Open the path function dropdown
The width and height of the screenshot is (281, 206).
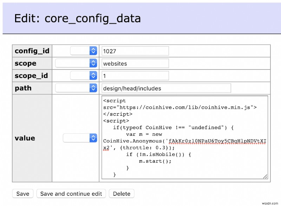[x=76, y=88]
